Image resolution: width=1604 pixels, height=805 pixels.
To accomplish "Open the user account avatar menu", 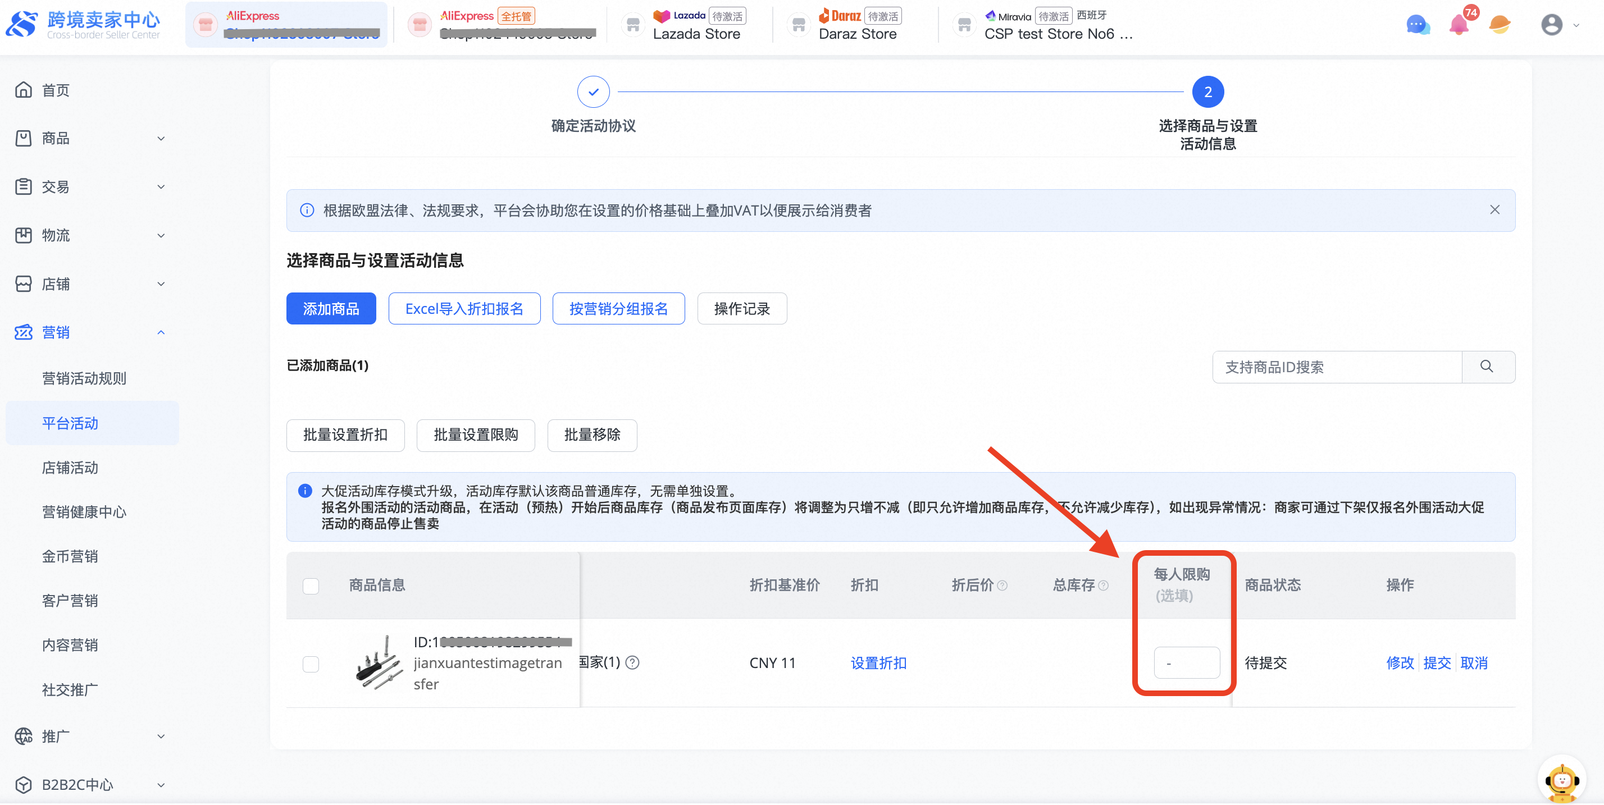I will [x=1551, y=25].
